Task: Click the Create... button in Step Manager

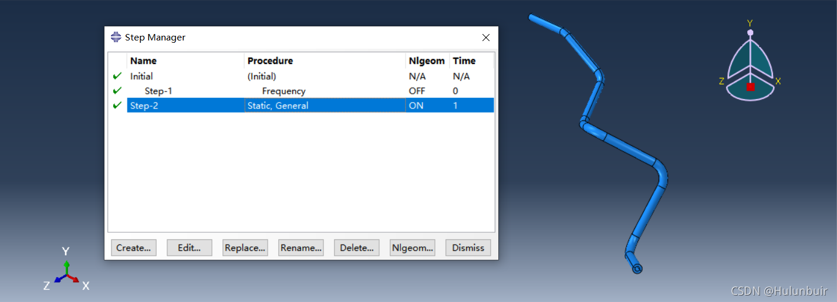Action: pos(133,247)
